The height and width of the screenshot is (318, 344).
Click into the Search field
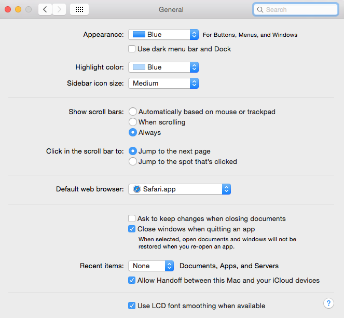point(296,10)
